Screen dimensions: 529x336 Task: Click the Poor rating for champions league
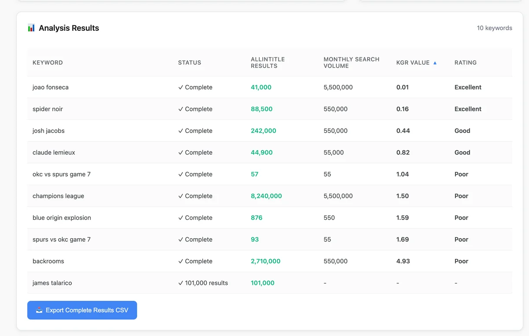(x=462, y=196)
